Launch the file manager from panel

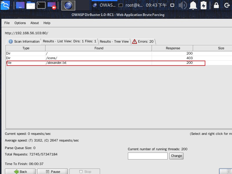31,5
